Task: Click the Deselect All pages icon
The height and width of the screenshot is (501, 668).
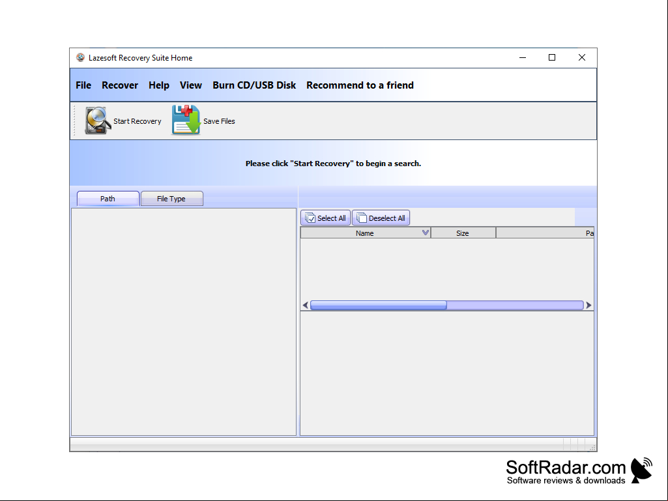Action: tap(361, 218)
